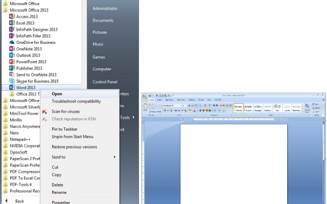Viewport: 327px width, 204px height.
Task: Open Administrator user folder link
Action: pos(105,9)
